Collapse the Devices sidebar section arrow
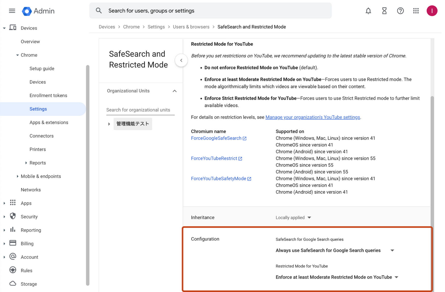The width and height of the screenshot is (445, 292). click(4, 28)
